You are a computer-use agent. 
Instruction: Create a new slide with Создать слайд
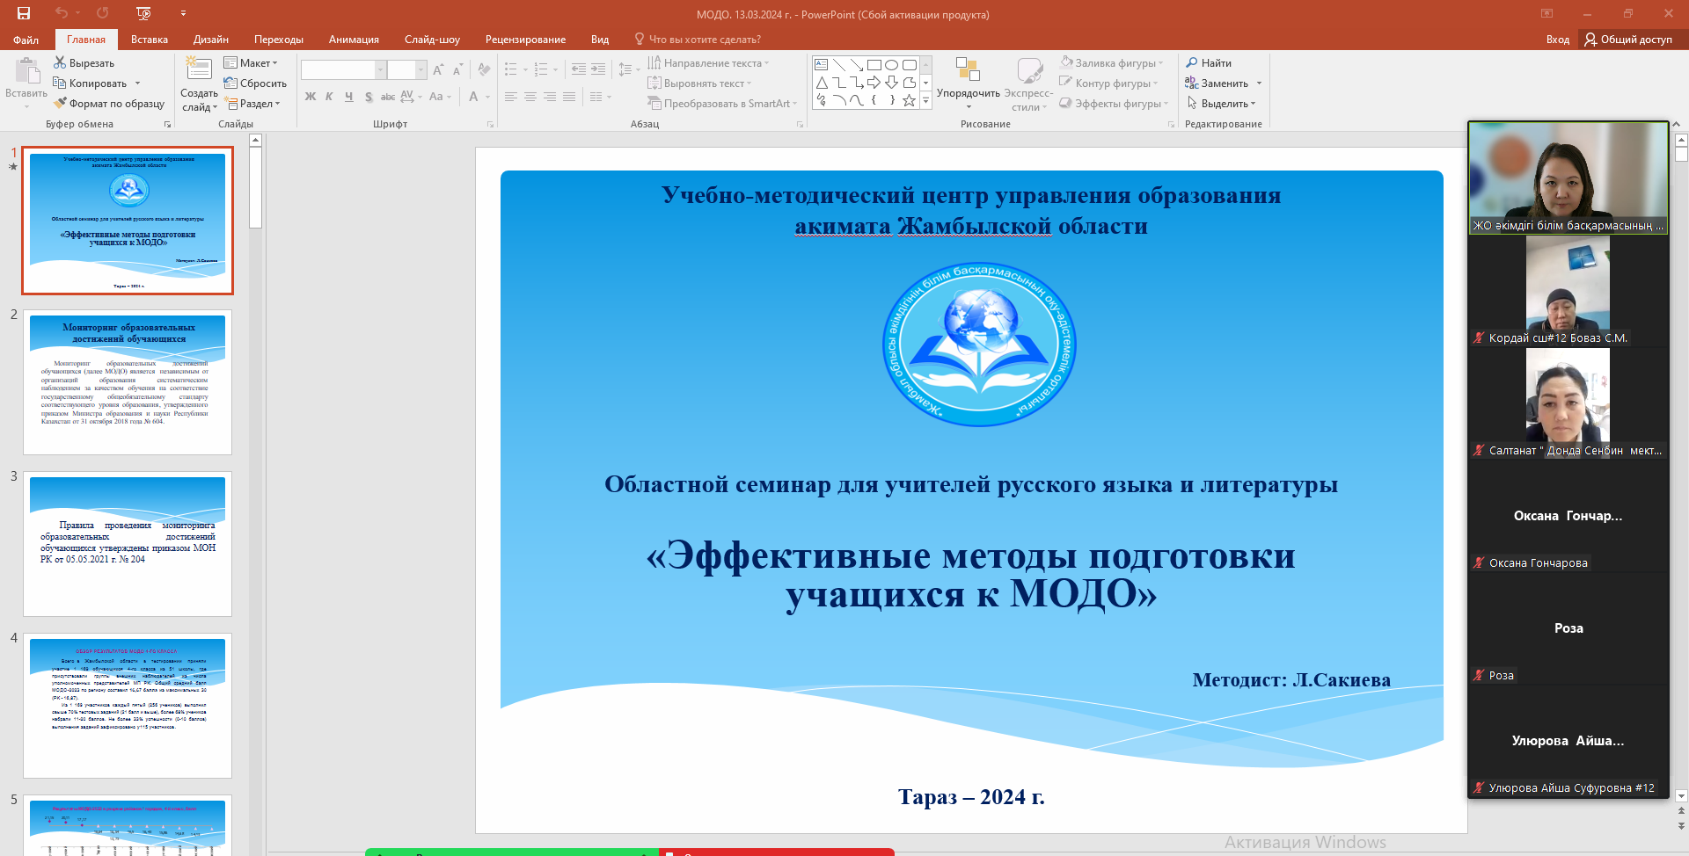[x=200, y=83]
